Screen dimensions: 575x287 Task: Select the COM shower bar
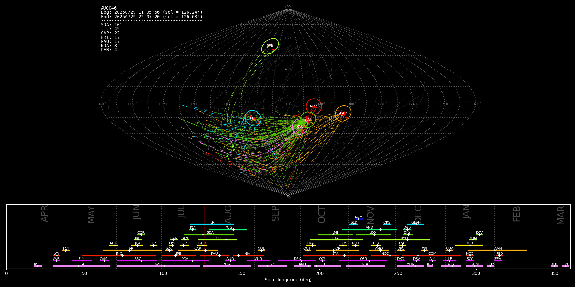pos(432,255)
